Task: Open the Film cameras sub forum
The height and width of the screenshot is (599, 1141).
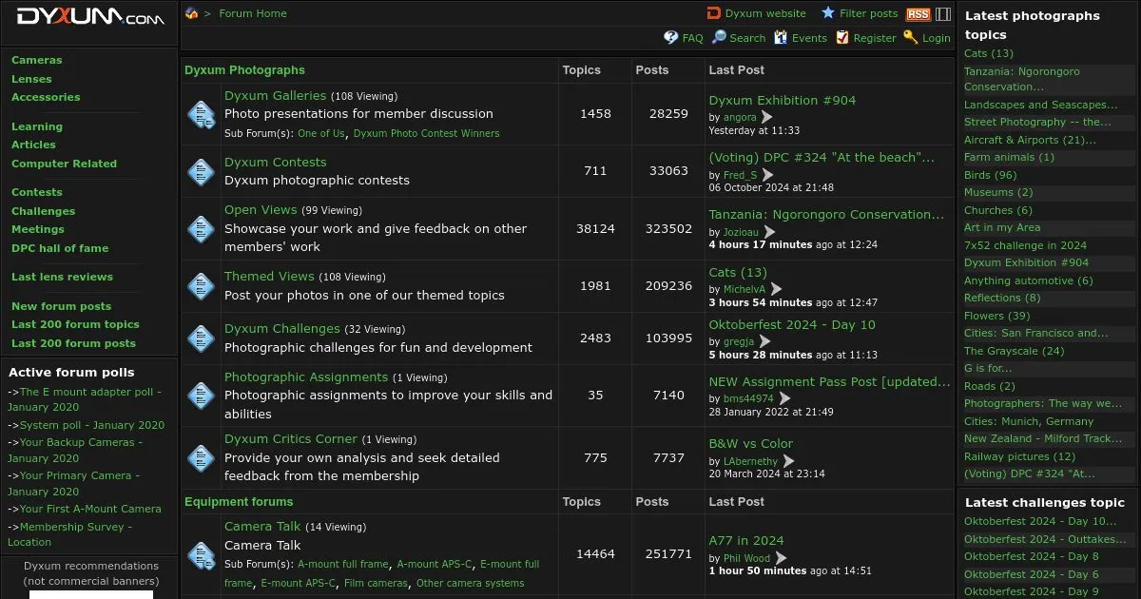Action: pyautogui.click(x=377, y=583)
